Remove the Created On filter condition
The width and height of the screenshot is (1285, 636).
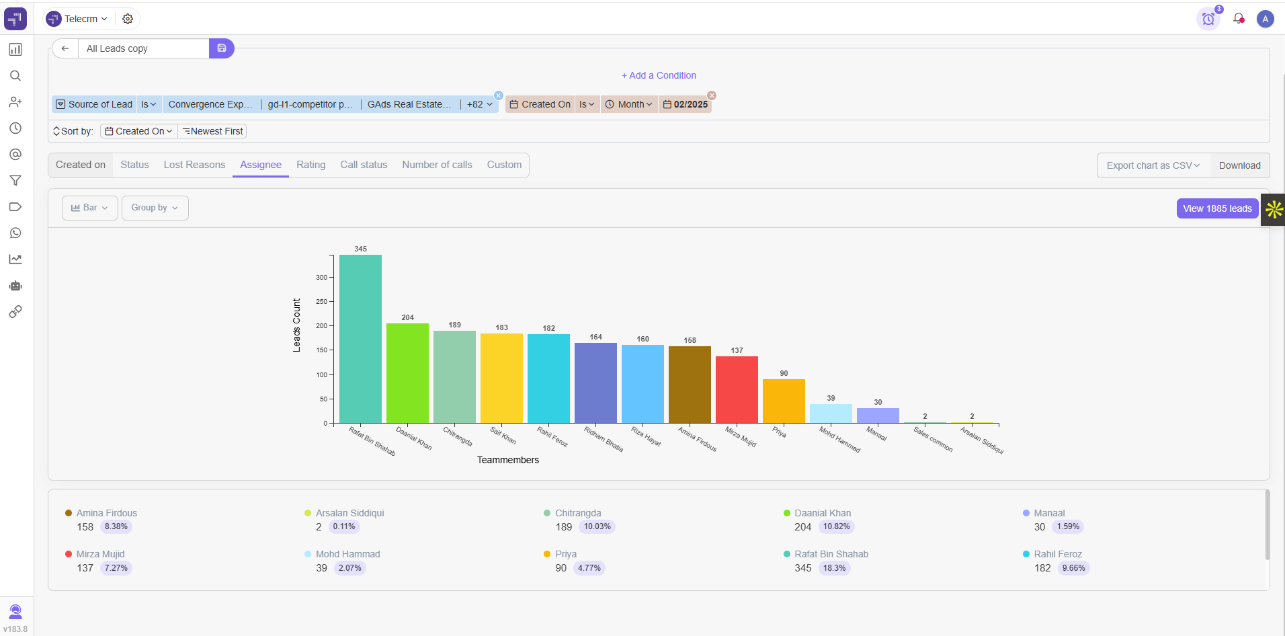coord(712,95)
